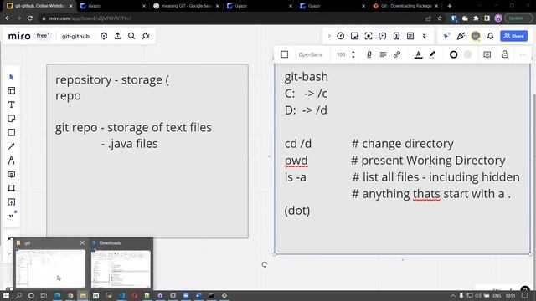Open the highlight color tool

click(432, 54)
